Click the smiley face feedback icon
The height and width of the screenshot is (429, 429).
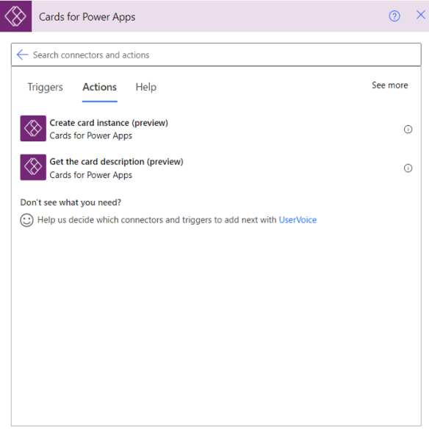(26, 220)
